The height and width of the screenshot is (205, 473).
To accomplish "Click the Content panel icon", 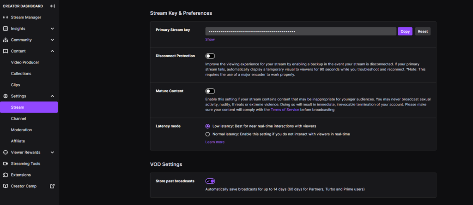I will click(6, 51).
